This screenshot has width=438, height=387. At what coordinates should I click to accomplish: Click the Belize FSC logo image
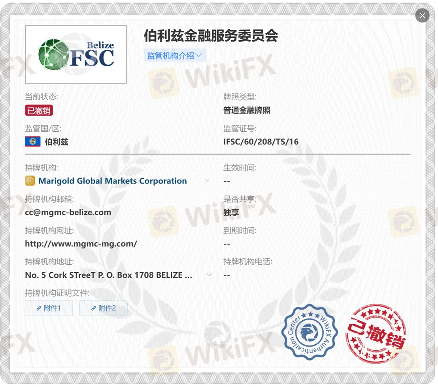[x=76, y=54]
